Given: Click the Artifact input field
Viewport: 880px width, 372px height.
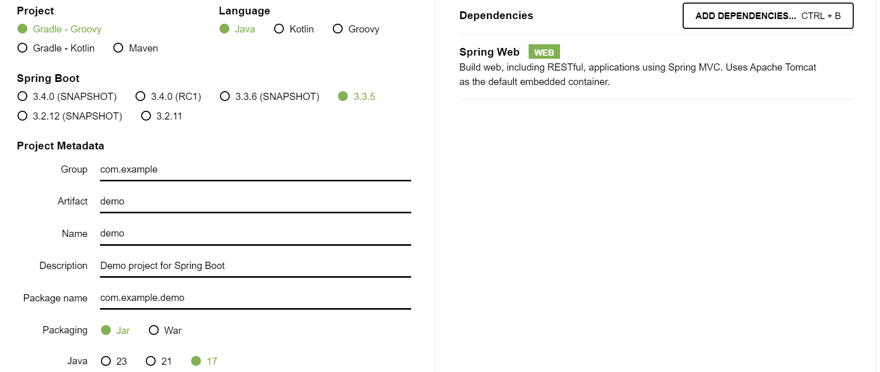Looking at the screenshot, I should (255, 201).
